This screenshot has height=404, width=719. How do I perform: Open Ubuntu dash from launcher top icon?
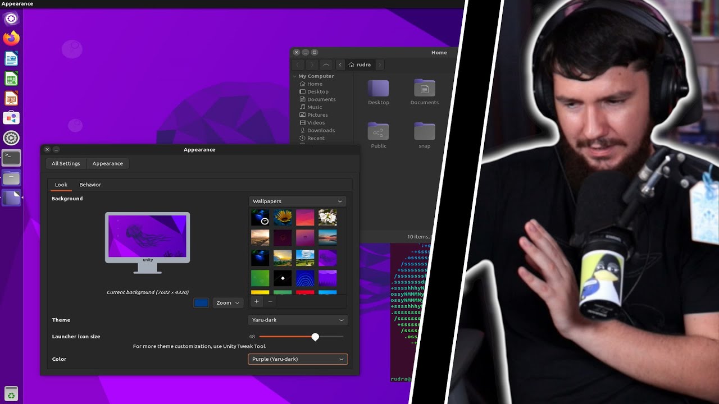click(11, 19)
